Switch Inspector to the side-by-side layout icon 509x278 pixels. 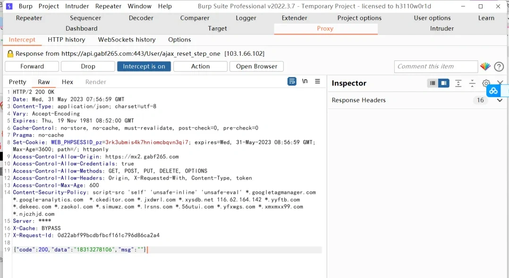coord(443,83)
